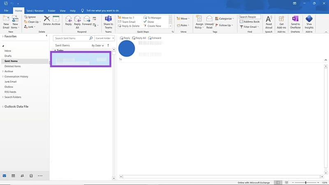Open the Current Folder search scope dropdown
Screen dimensions: 329x185
(x=104, y=38)
